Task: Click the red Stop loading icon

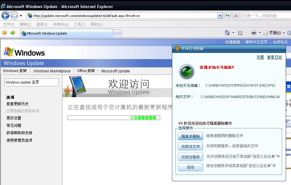Action: [236, 15]
